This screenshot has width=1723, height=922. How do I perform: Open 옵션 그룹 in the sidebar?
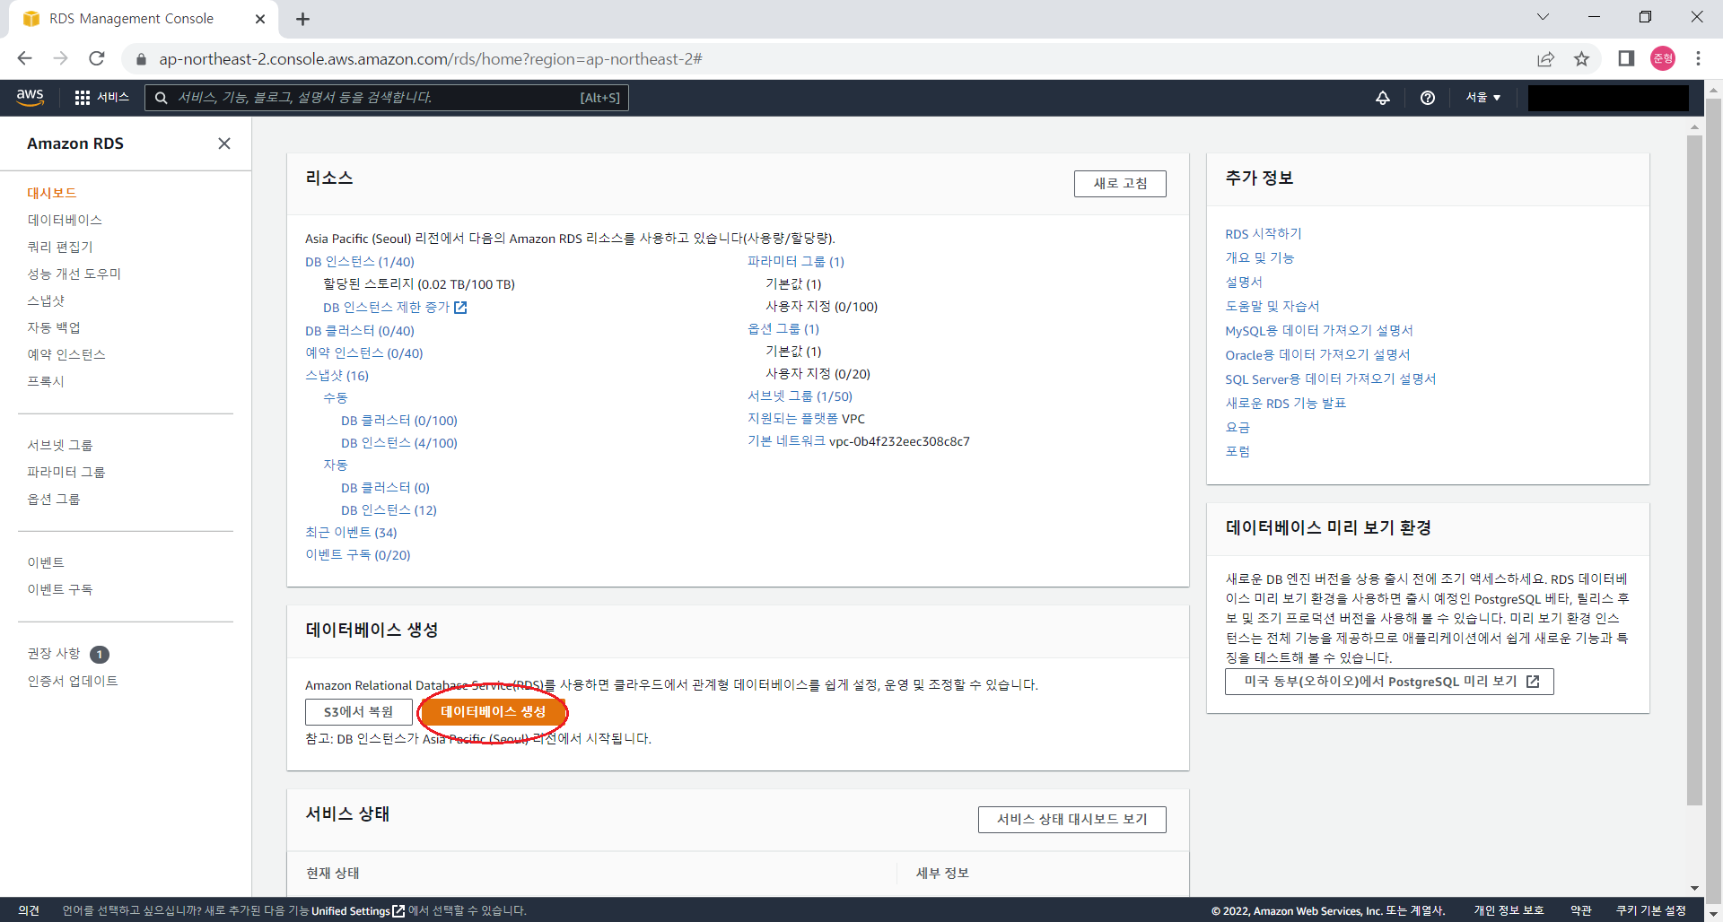[x=54, y=499]
